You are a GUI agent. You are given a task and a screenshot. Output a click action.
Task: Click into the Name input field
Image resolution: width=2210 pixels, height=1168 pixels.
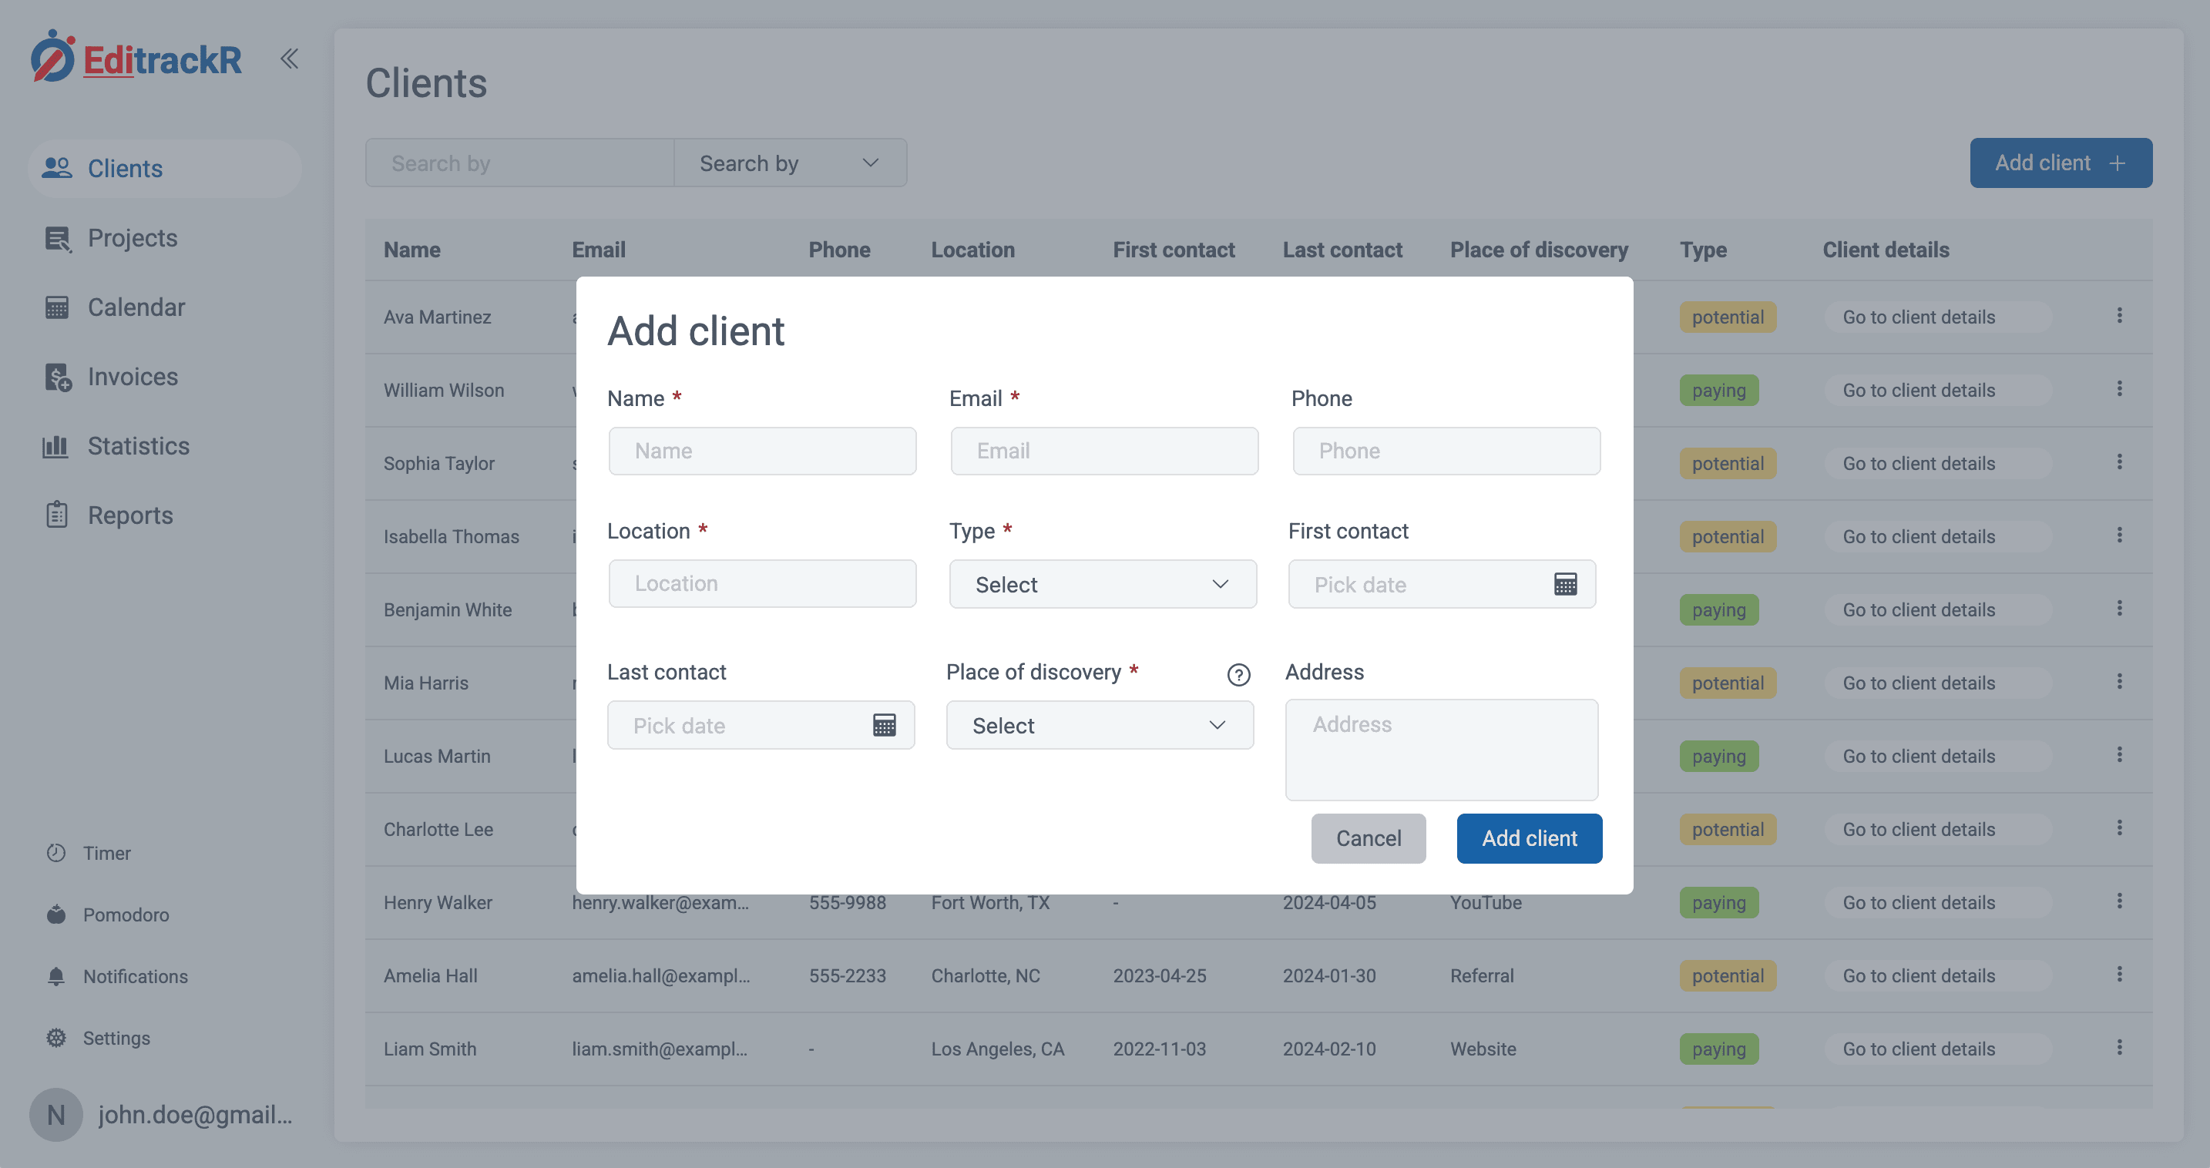click(x=762, y=450)
